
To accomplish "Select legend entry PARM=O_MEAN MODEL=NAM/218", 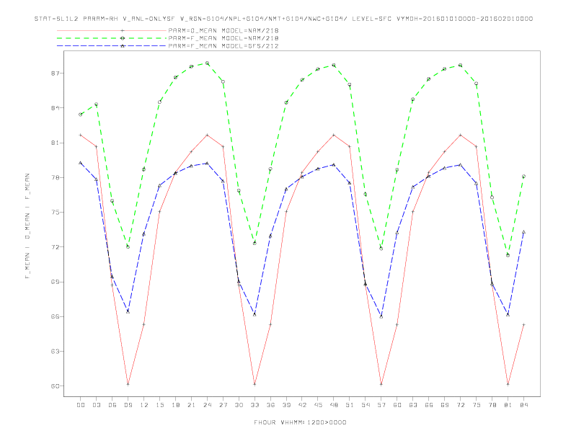I will point(223,30).
